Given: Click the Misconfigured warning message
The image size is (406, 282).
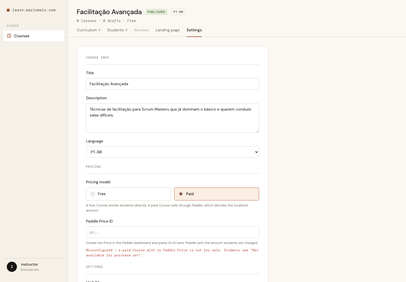Looking at the screenshot, I should click(172, 253).
